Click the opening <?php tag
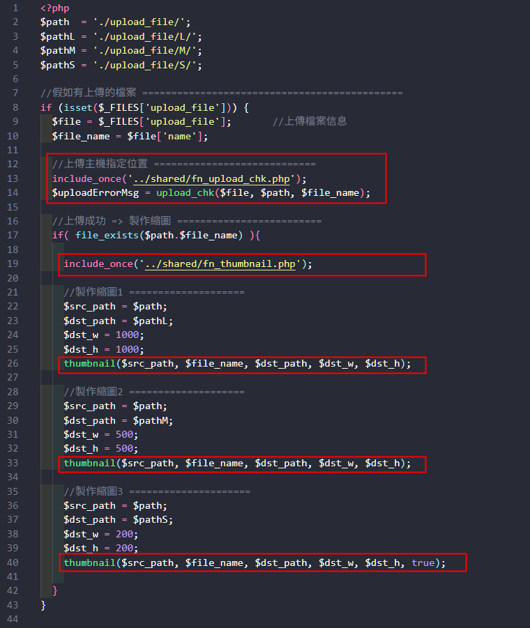Image resolution: width=530 pixels, height=628 pixels. [x=54, y=8]
